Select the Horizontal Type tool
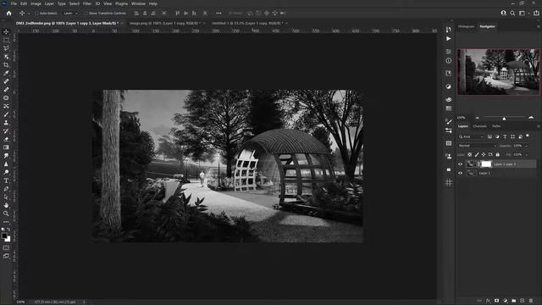 point(6,180)
